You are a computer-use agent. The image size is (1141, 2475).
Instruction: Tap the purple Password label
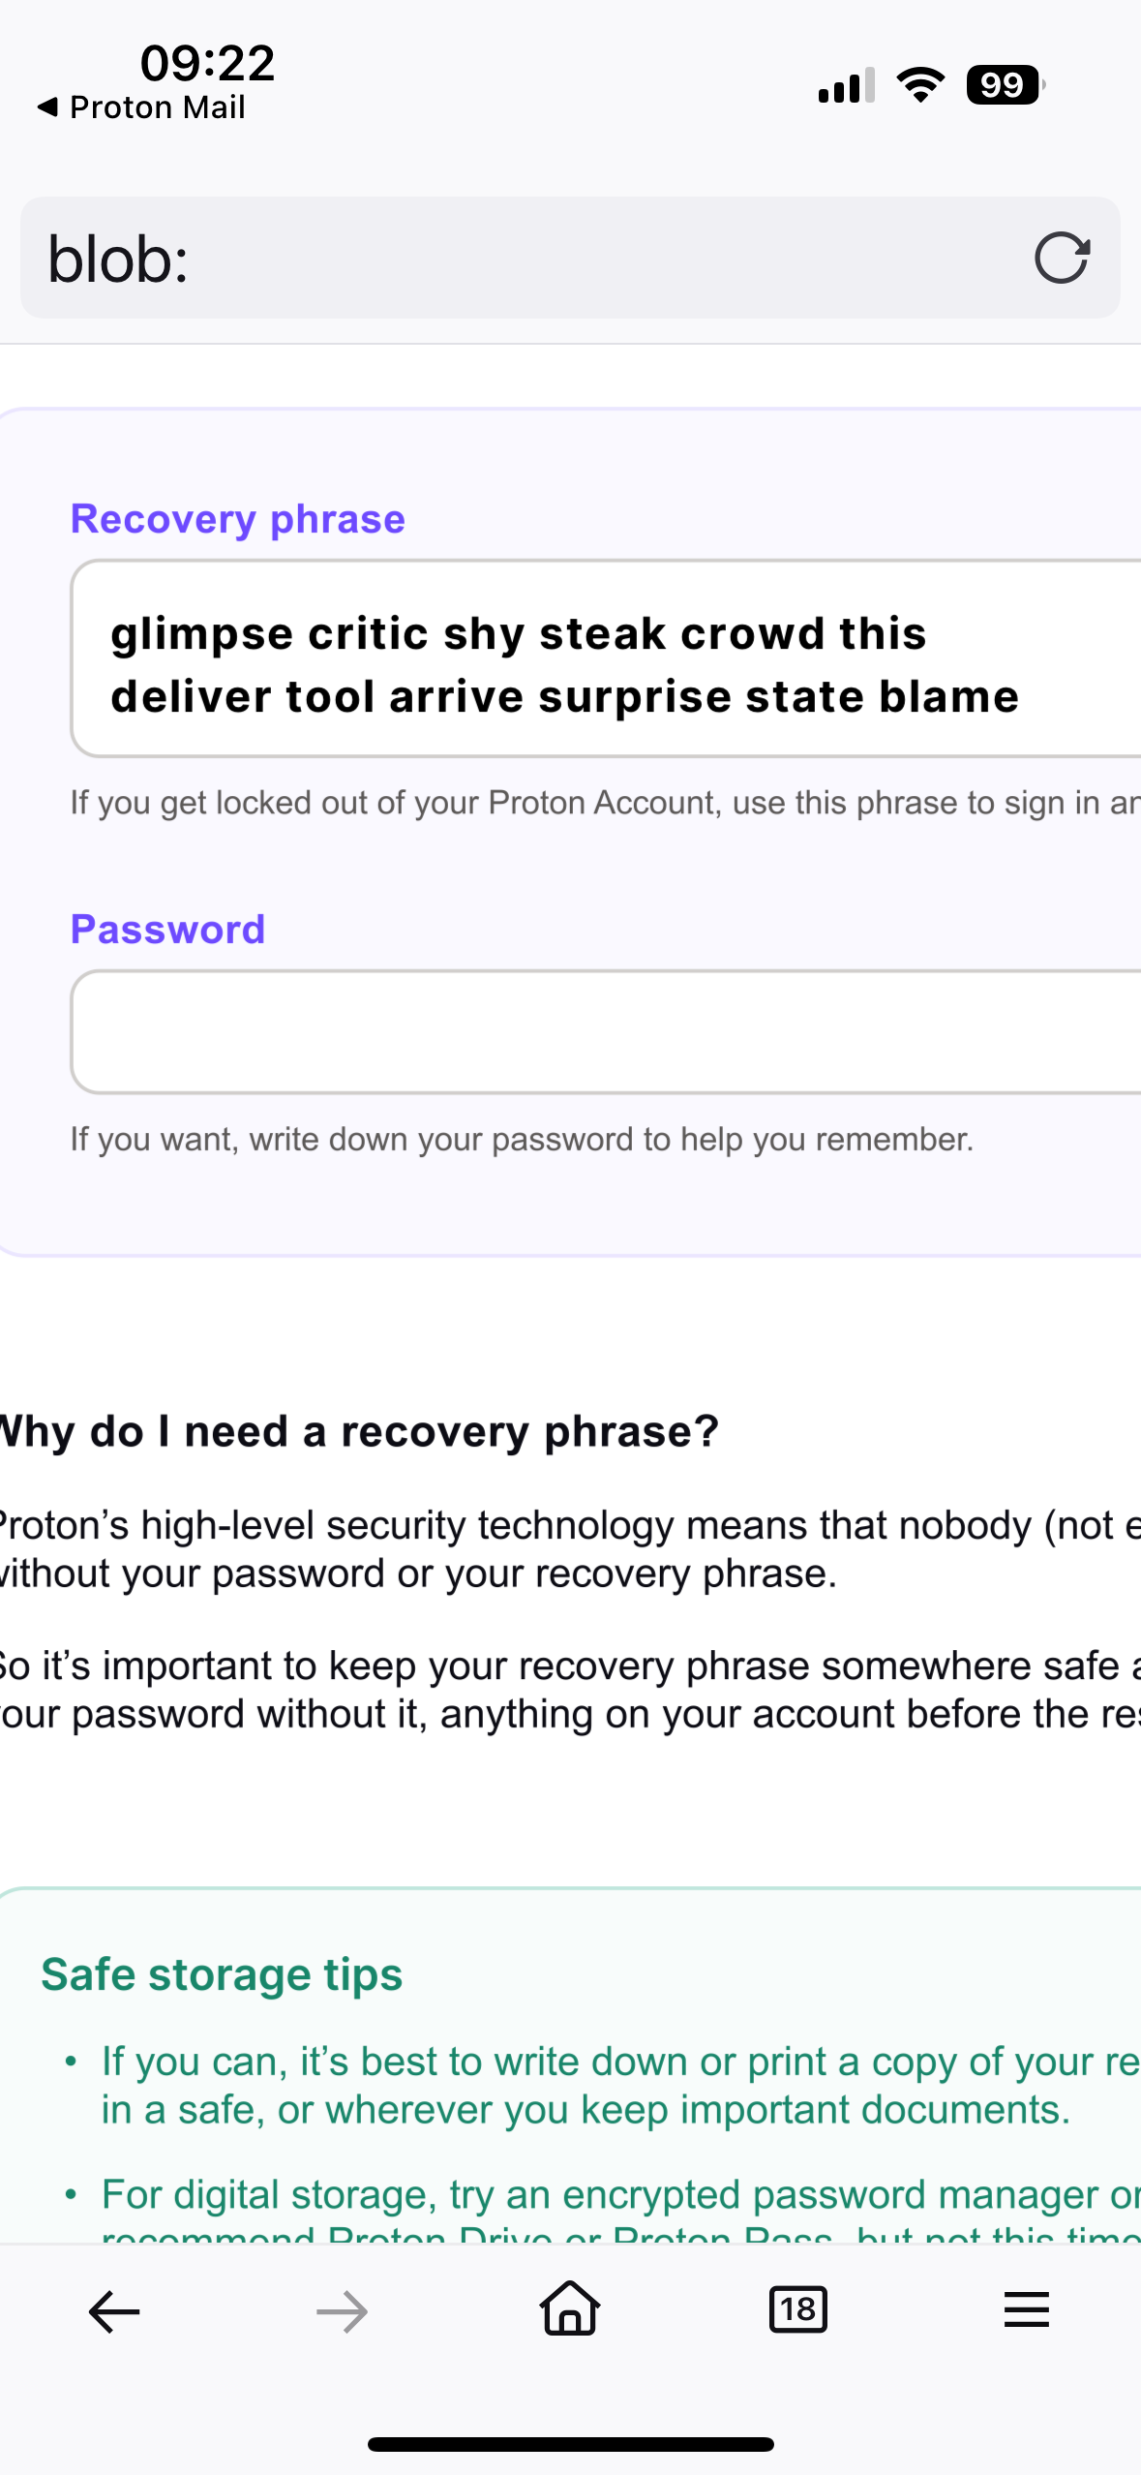(167, 930)
